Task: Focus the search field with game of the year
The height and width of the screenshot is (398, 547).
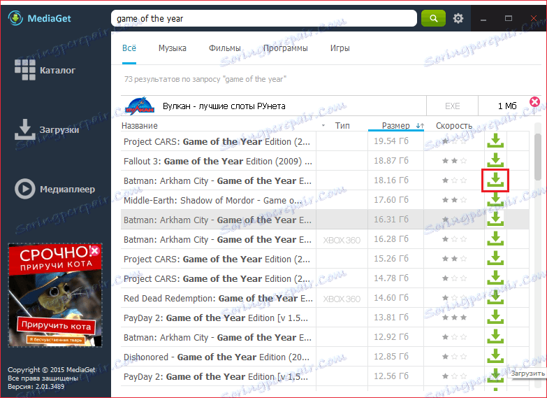Action: point(264,18)
